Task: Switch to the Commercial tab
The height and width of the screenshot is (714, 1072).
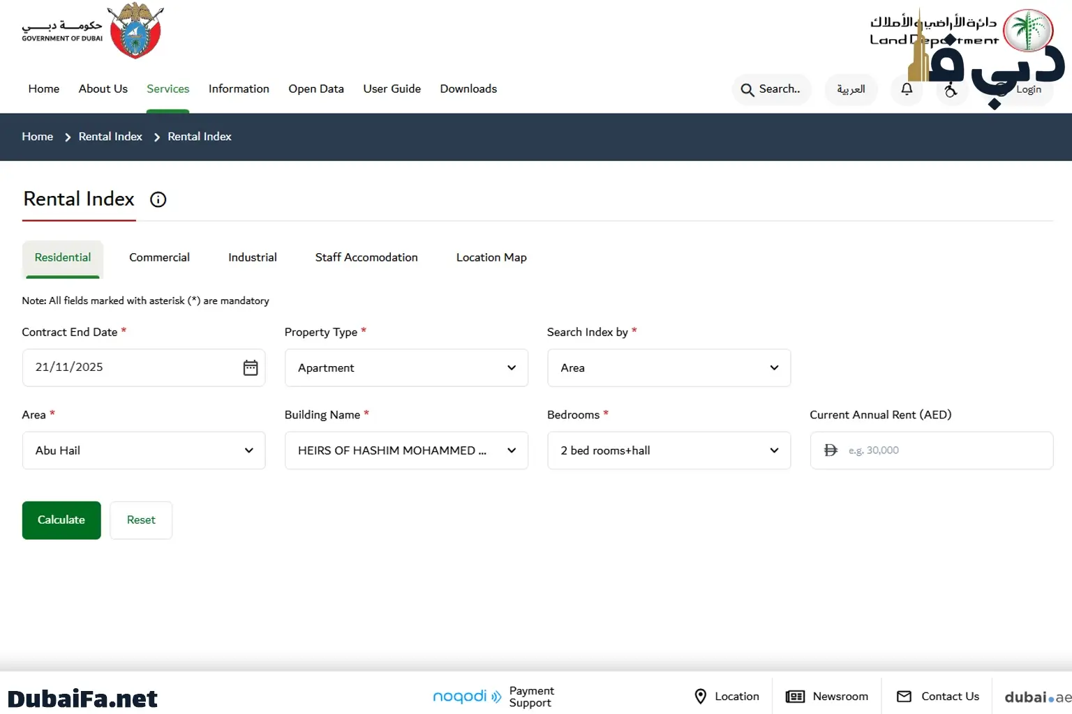Action: (159, 257)
